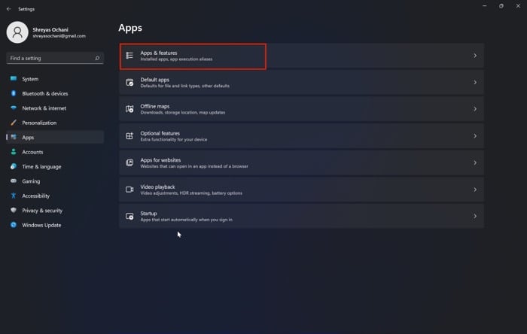Expand Offline maps with its chevron
This screenshot has height=334, width=527.
475,109
